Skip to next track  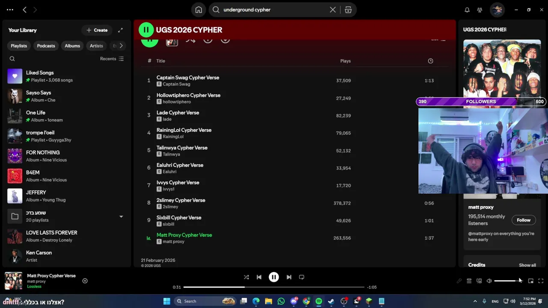(289, 277)
